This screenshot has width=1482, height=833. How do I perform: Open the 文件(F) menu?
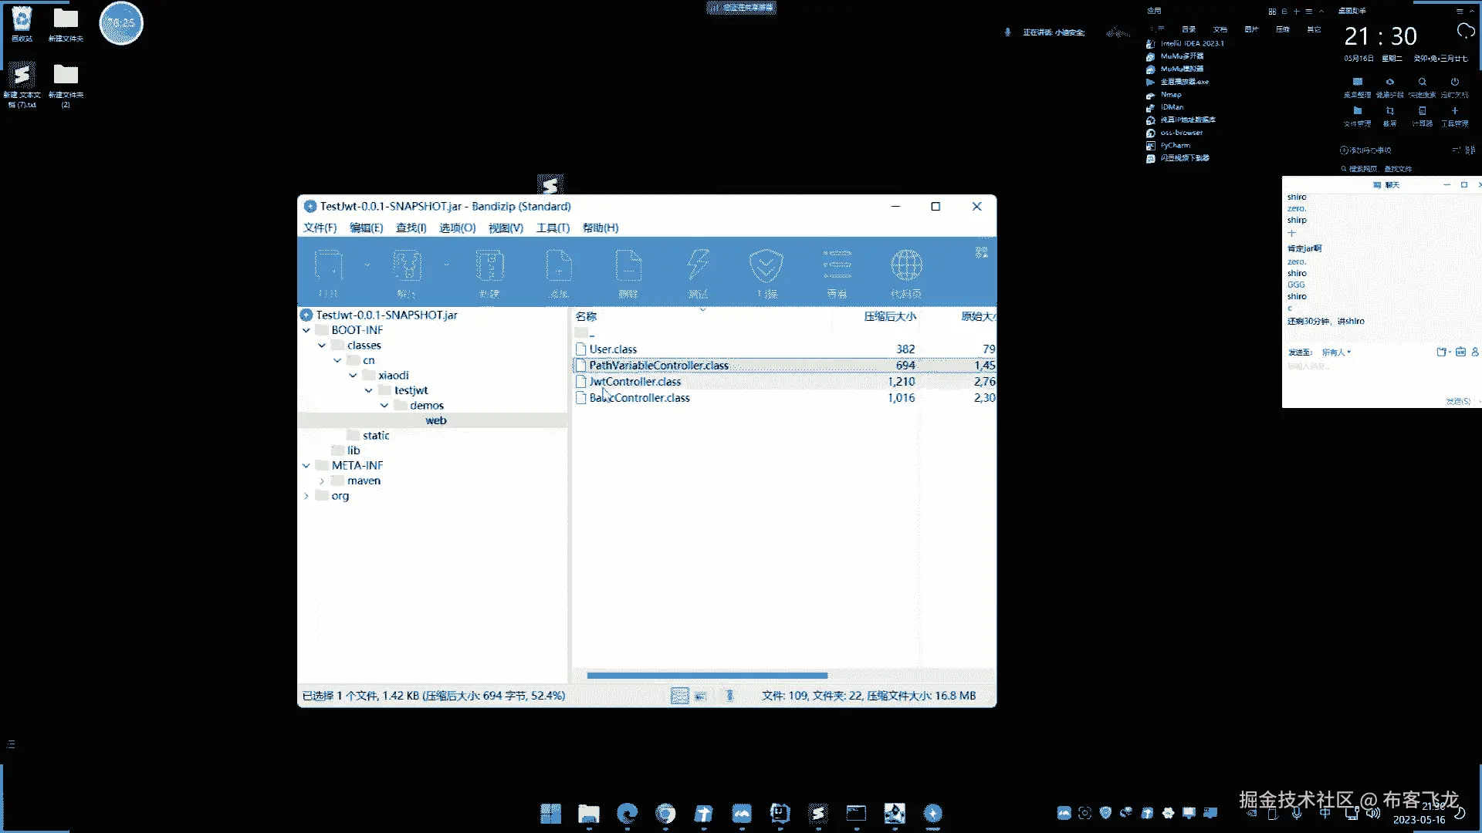pos(320,228)
